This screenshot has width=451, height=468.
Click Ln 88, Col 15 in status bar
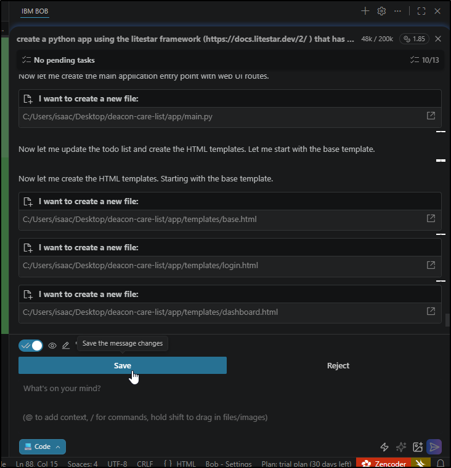click(36, 464)
